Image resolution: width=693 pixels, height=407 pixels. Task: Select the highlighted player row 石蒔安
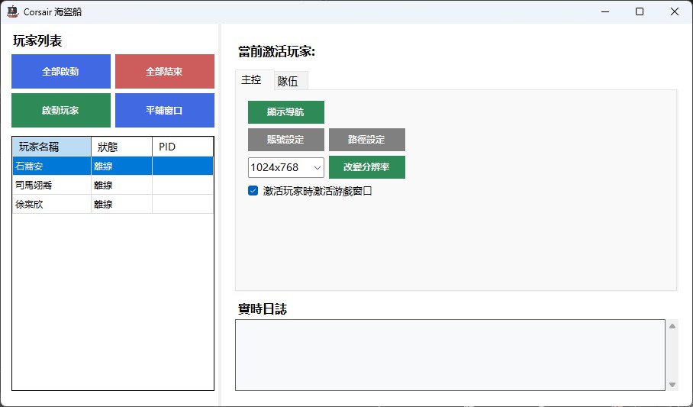point(51,166)
